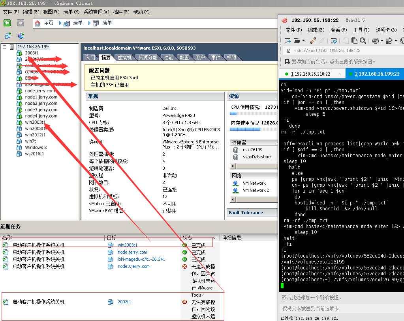Click the 目标 column header in recent tasks
404x321 pixels.
pyautogui.click(x=143, y=238)
